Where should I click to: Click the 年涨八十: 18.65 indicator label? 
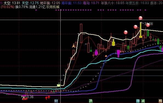click(113, 3)
